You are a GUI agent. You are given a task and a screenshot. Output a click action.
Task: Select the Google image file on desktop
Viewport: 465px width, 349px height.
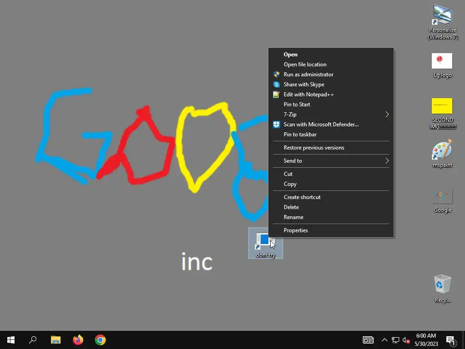(x=442, y=200)
